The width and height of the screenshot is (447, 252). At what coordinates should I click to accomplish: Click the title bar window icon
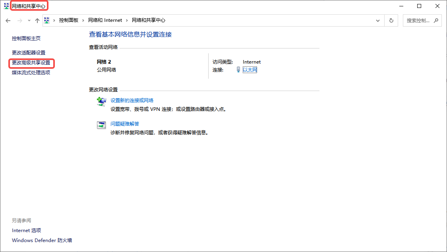click(6, 6)
